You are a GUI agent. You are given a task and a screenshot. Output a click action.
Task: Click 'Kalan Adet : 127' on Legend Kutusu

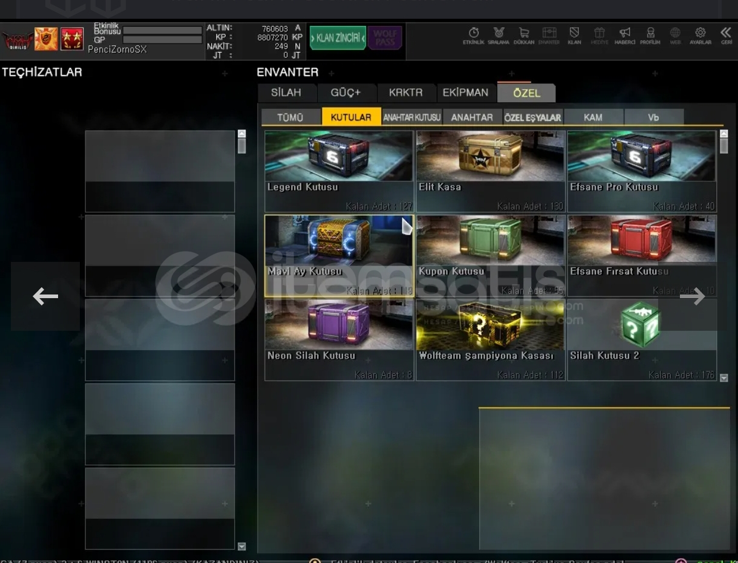tap(379, 206)
